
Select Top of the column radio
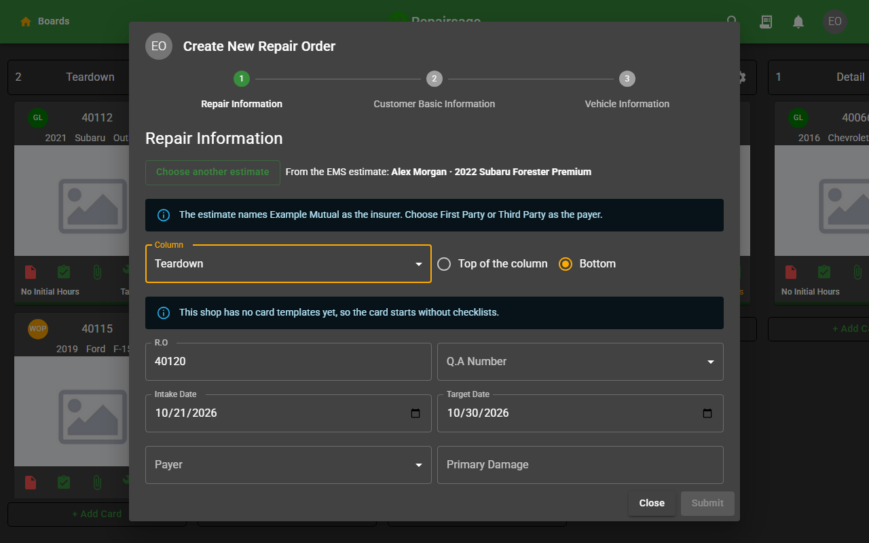444,264
